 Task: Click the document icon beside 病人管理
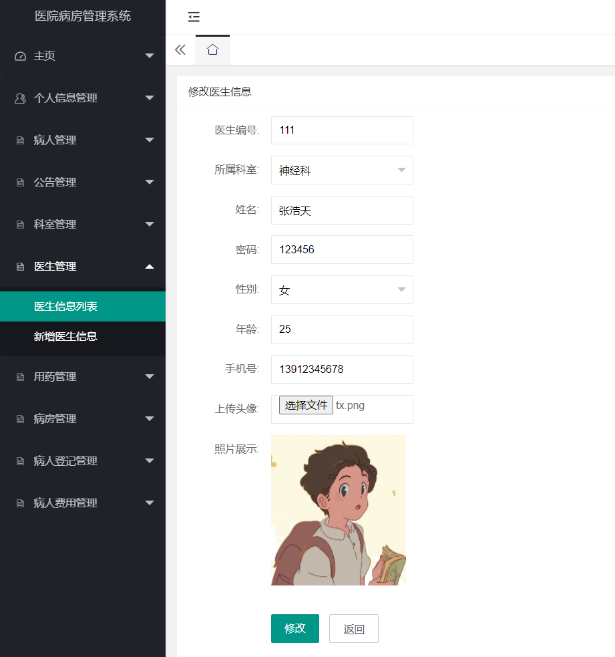click(20, 140)
